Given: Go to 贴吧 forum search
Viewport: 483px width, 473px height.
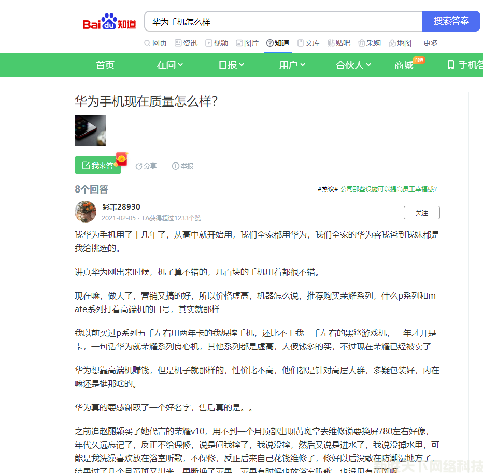Looking at the screenshot, I should 339,43.
